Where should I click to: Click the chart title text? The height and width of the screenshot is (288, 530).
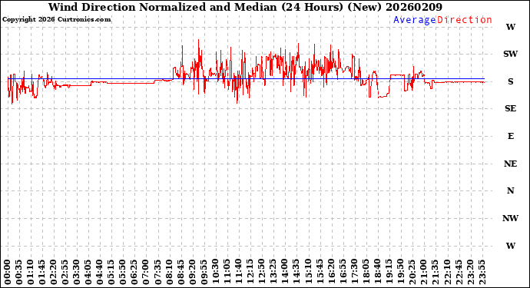(x=245, y=7)
